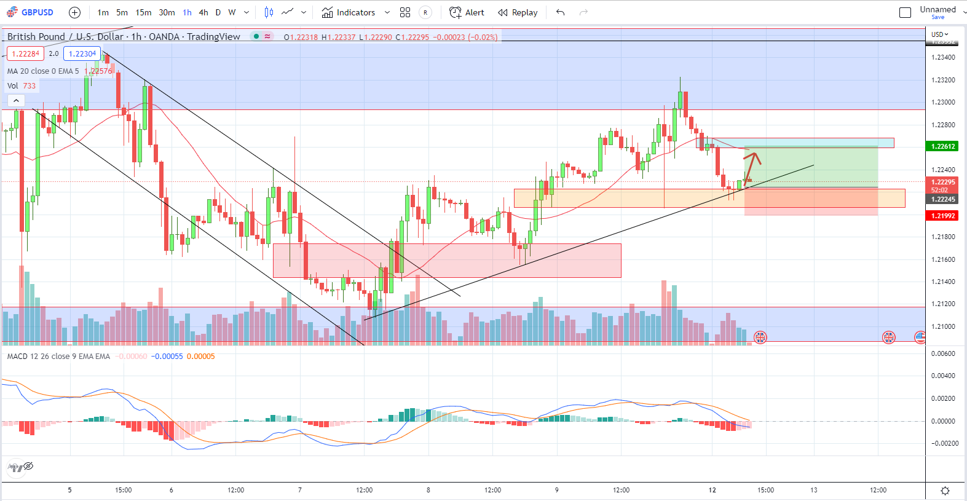Select the green long position profit zone
This screenshot has width=967, height=501.
(x=811, y=167)
